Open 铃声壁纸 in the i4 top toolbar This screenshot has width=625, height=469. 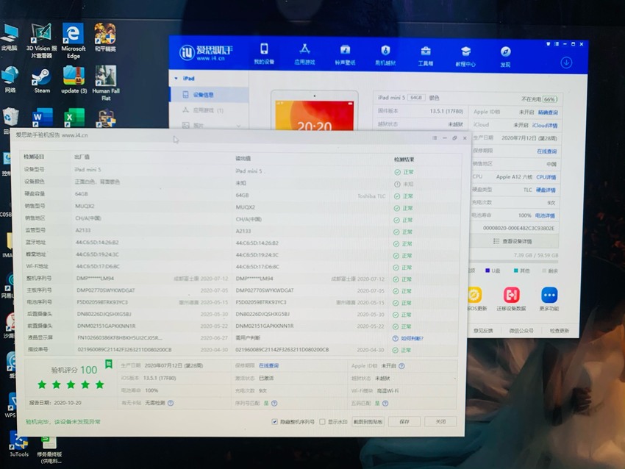point(345,54)
